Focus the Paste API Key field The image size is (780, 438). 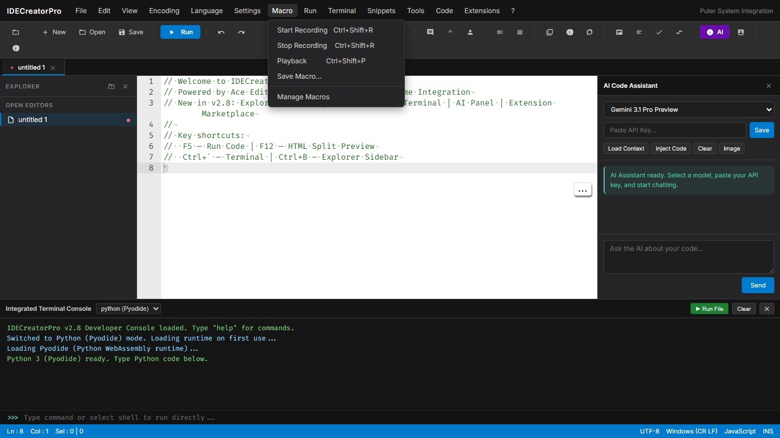click(675, 130)
